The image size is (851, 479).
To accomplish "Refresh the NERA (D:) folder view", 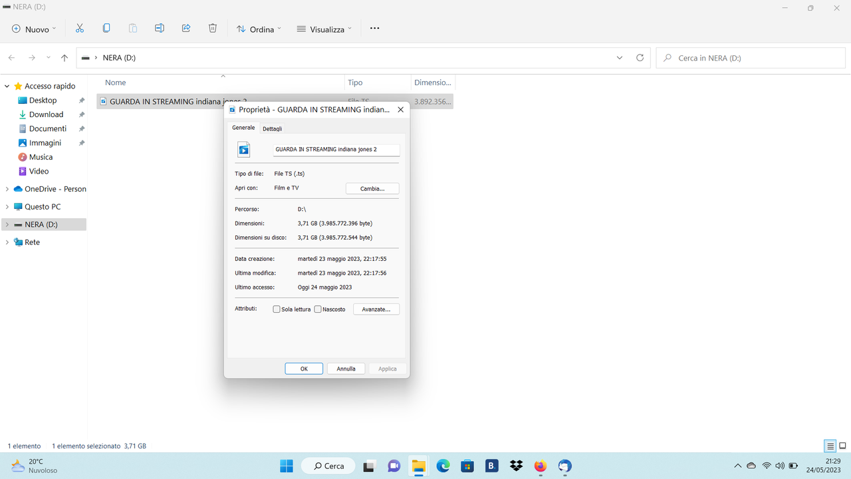I will [640, 58].
